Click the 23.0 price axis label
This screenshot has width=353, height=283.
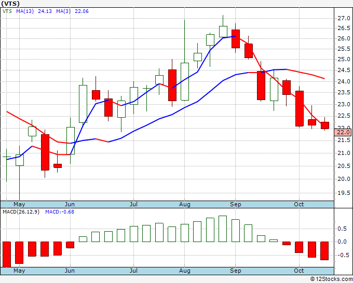click(x=344, y=104)
